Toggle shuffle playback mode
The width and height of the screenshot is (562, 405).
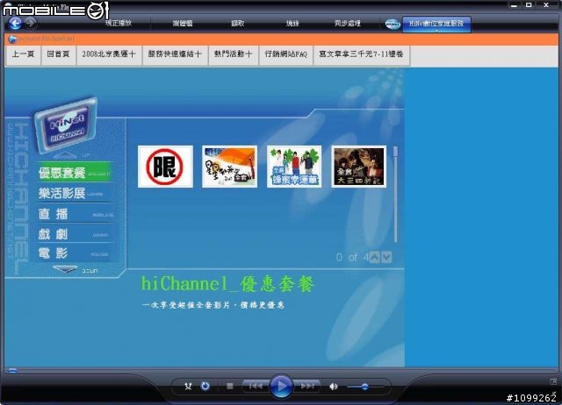point(188,387)
